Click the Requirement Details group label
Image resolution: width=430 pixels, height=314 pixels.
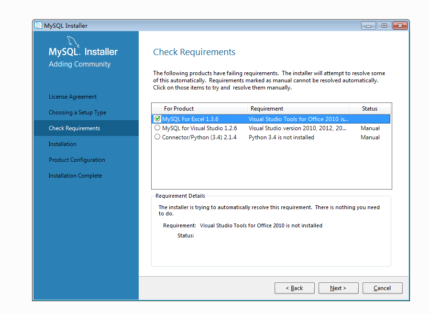click(180, 196)
